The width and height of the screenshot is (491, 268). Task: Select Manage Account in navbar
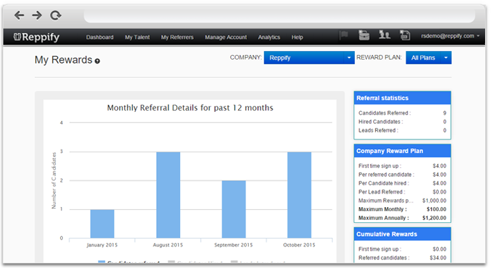[226, 37]
